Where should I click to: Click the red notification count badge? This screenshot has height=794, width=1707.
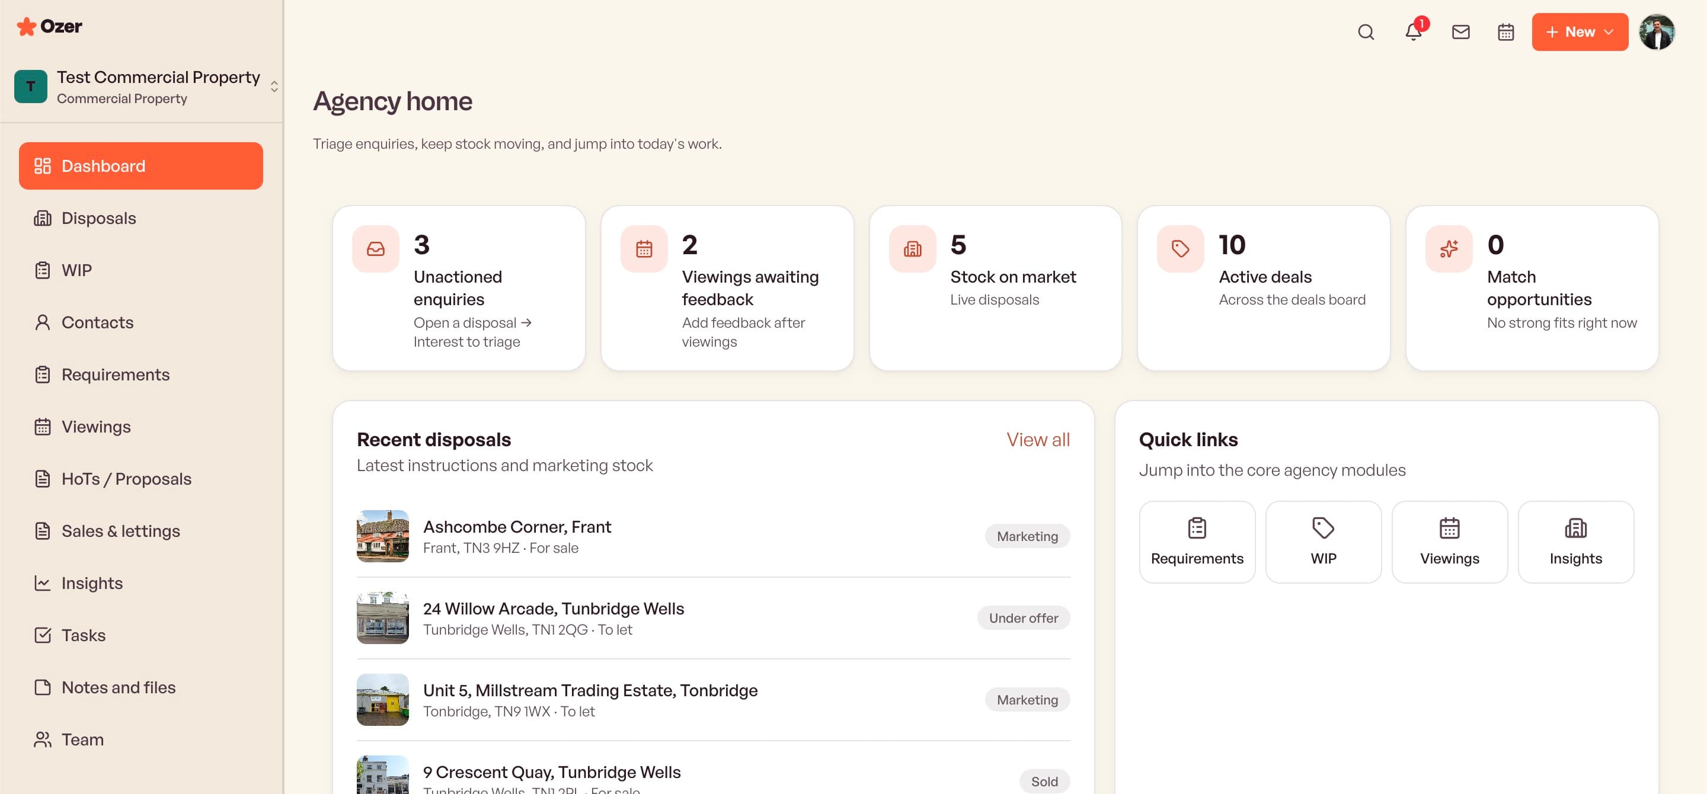coord(1421,24)
